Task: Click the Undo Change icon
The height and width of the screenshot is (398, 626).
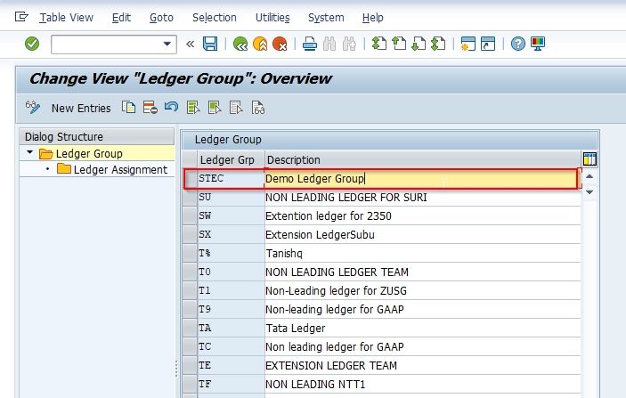Action: click(x=172, y=107)
